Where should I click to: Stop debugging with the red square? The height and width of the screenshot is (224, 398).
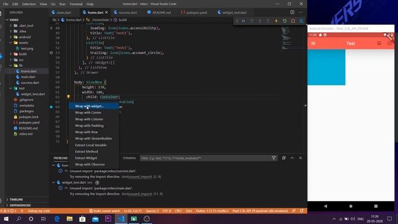click(x=293, y=21)
